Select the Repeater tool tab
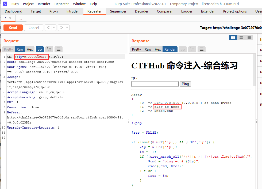The image size is (262, 189). pyautogui.click(x=94, y=11)
